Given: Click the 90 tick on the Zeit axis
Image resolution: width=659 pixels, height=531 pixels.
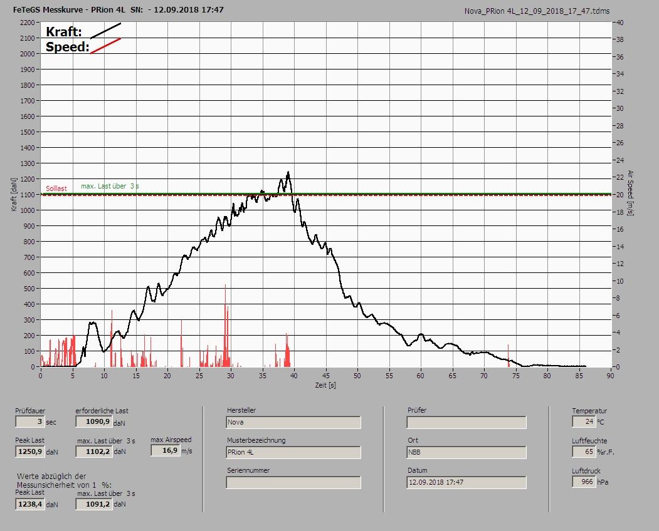Looking at the screenshot, I should coord(610,376).
